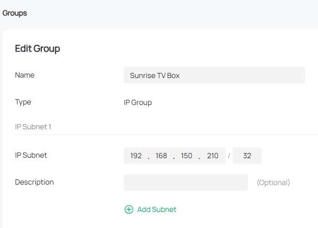
Task: Click the slash separator before mask 32
Action: [229, 156]
